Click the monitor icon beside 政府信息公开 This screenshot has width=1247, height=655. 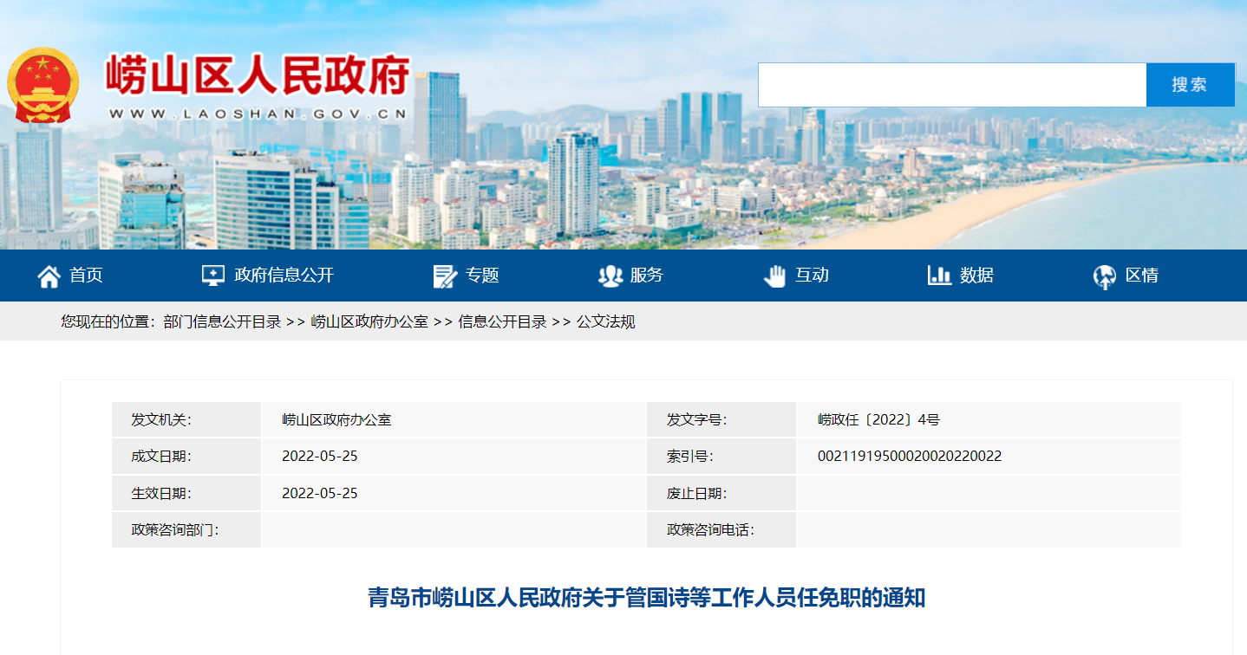(x=212, y=276)
